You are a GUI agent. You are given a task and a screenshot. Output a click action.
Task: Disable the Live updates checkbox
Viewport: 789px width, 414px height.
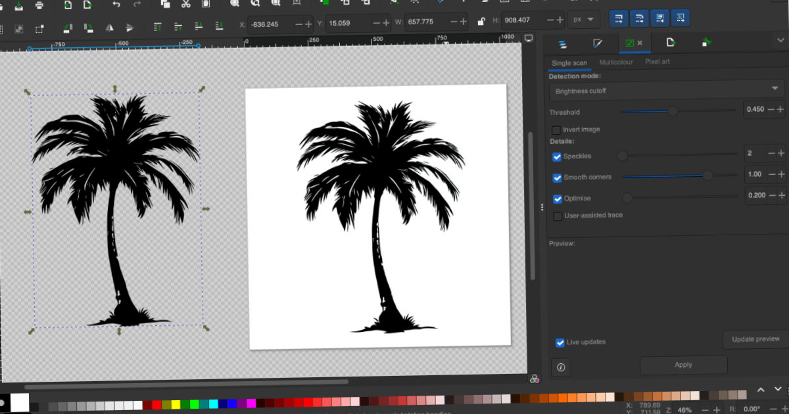[560, 342]
